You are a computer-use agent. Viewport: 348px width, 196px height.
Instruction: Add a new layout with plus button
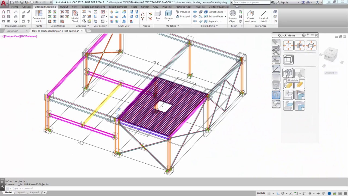44,192
